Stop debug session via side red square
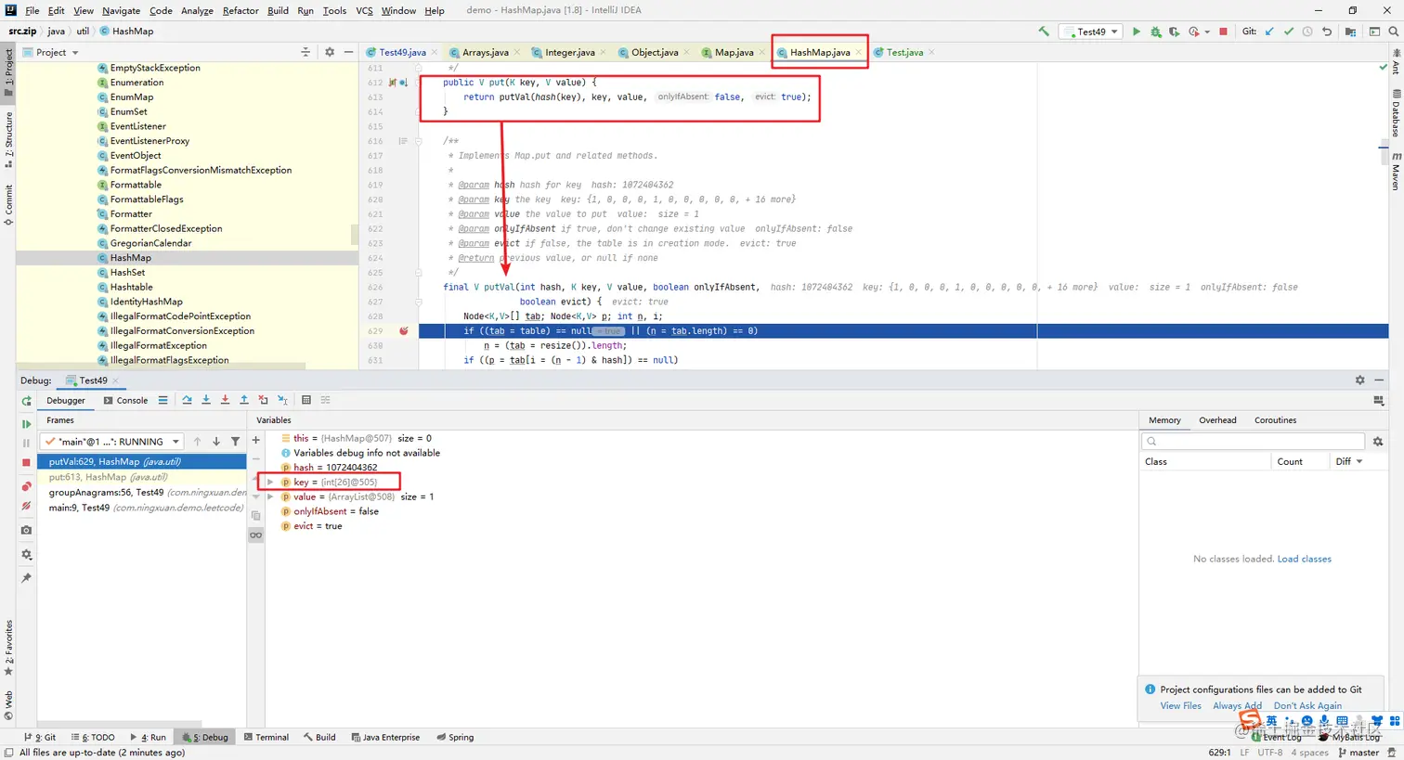1404x760 pixels. pos(26,462)
